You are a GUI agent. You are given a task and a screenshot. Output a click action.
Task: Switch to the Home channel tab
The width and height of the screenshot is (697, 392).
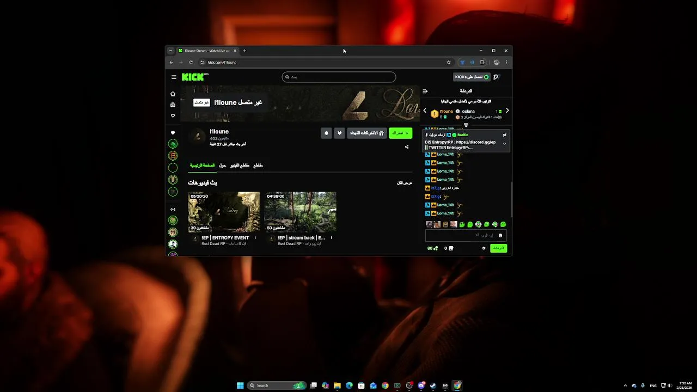tap(202, 165)
